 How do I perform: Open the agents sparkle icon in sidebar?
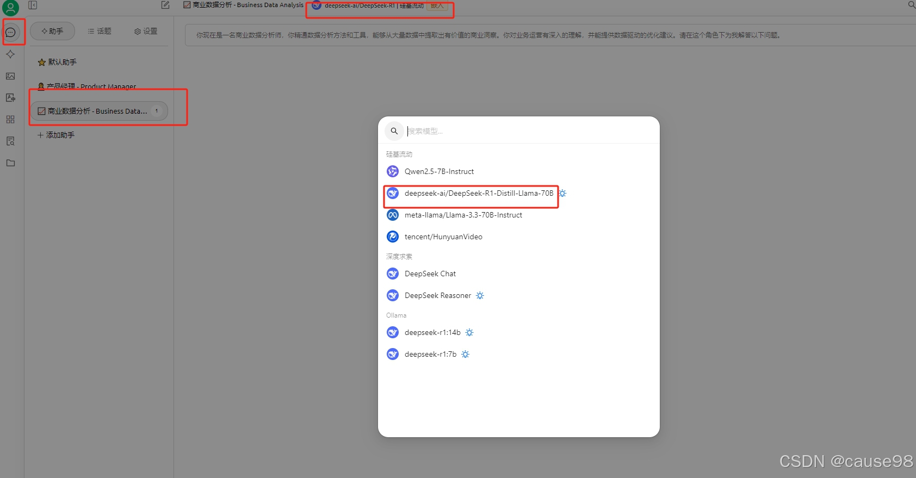pyautogui.click(x=10, y=54)
